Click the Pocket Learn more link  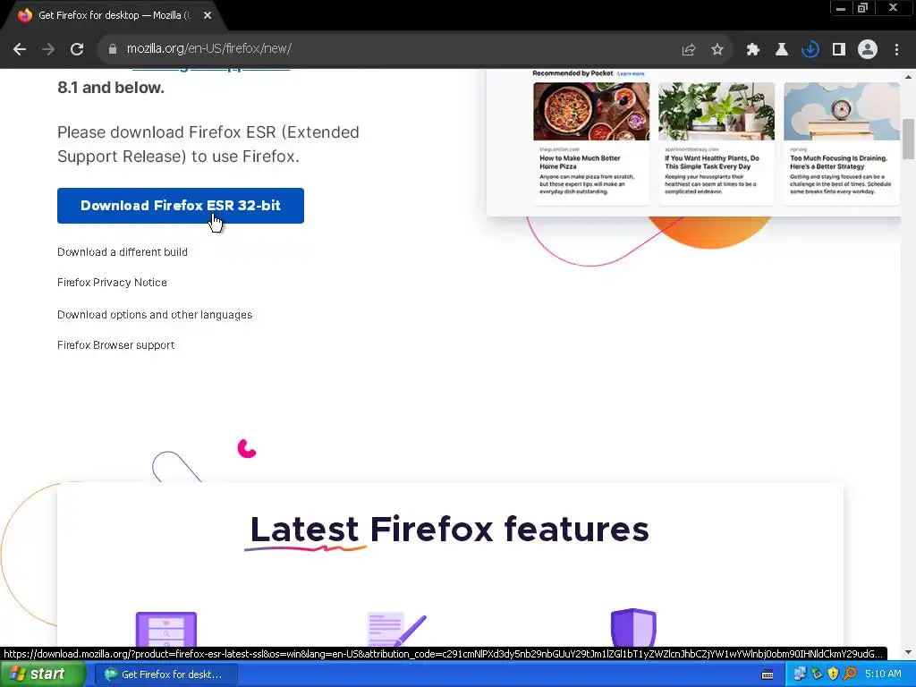point(631,73)
